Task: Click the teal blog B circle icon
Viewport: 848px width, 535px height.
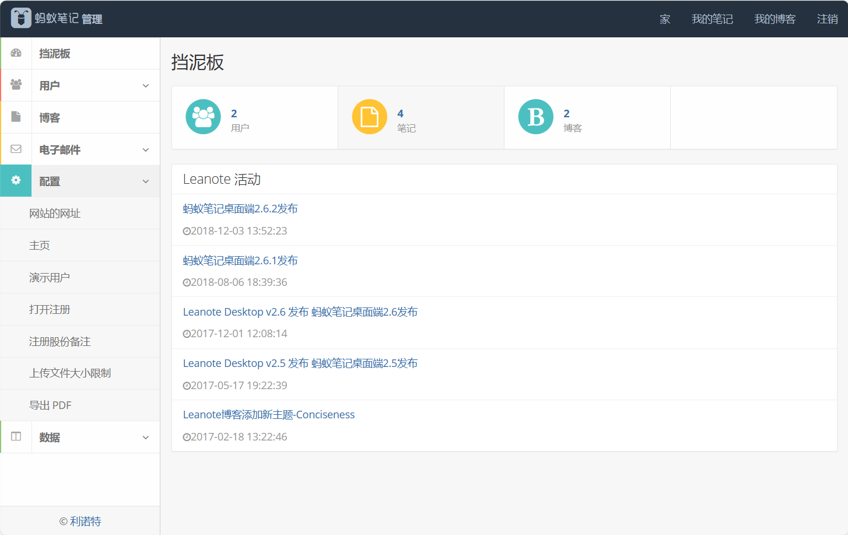Action: pyautogui.click(x=535, y=117)
